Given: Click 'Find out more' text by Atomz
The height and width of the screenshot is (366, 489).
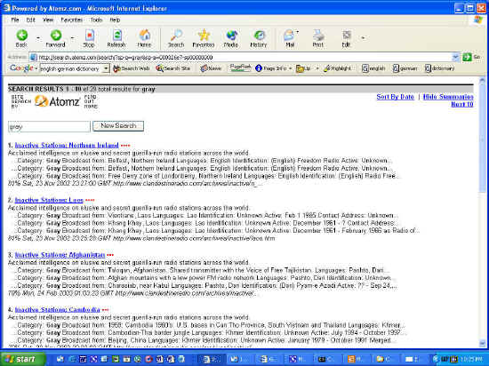Looking at the screenshot, I should [x=91, y=101].
